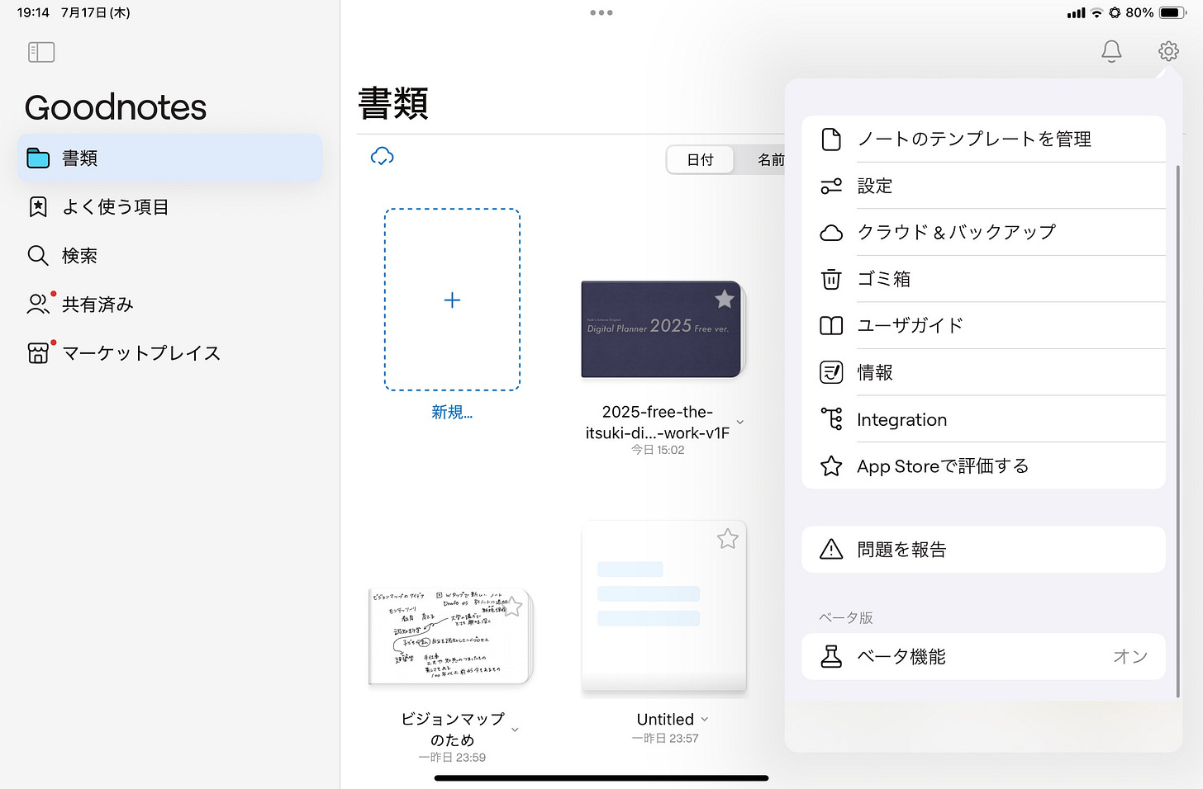Click the マーケットプレイス store icon
This screenshot has width=1203, height=789.
pyautogui.click(x=38, y=353)
